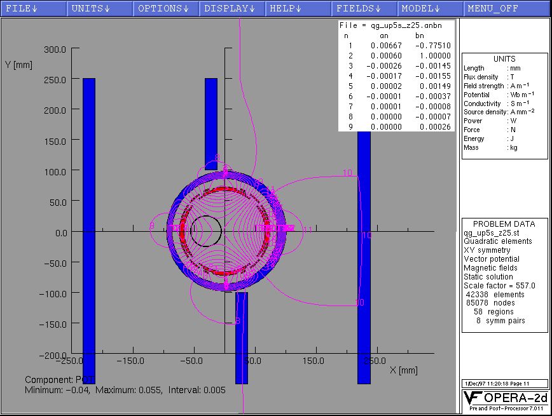
Task: Click the 'Vector potential' line
Action: (492, 259)
